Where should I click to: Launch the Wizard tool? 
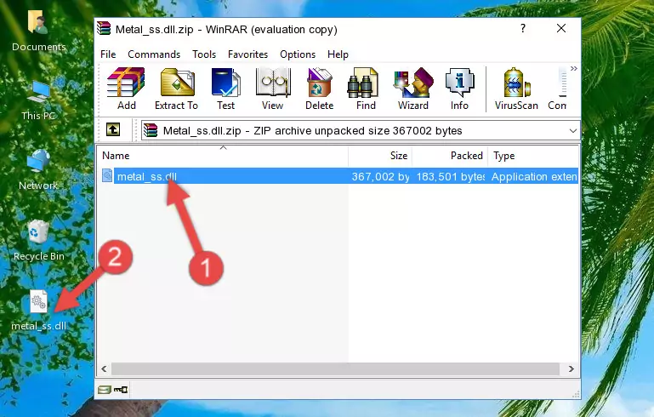[x=413, y=89]
